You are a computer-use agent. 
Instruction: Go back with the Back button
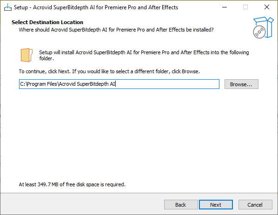pyautogui.click(x=181, y=205)
